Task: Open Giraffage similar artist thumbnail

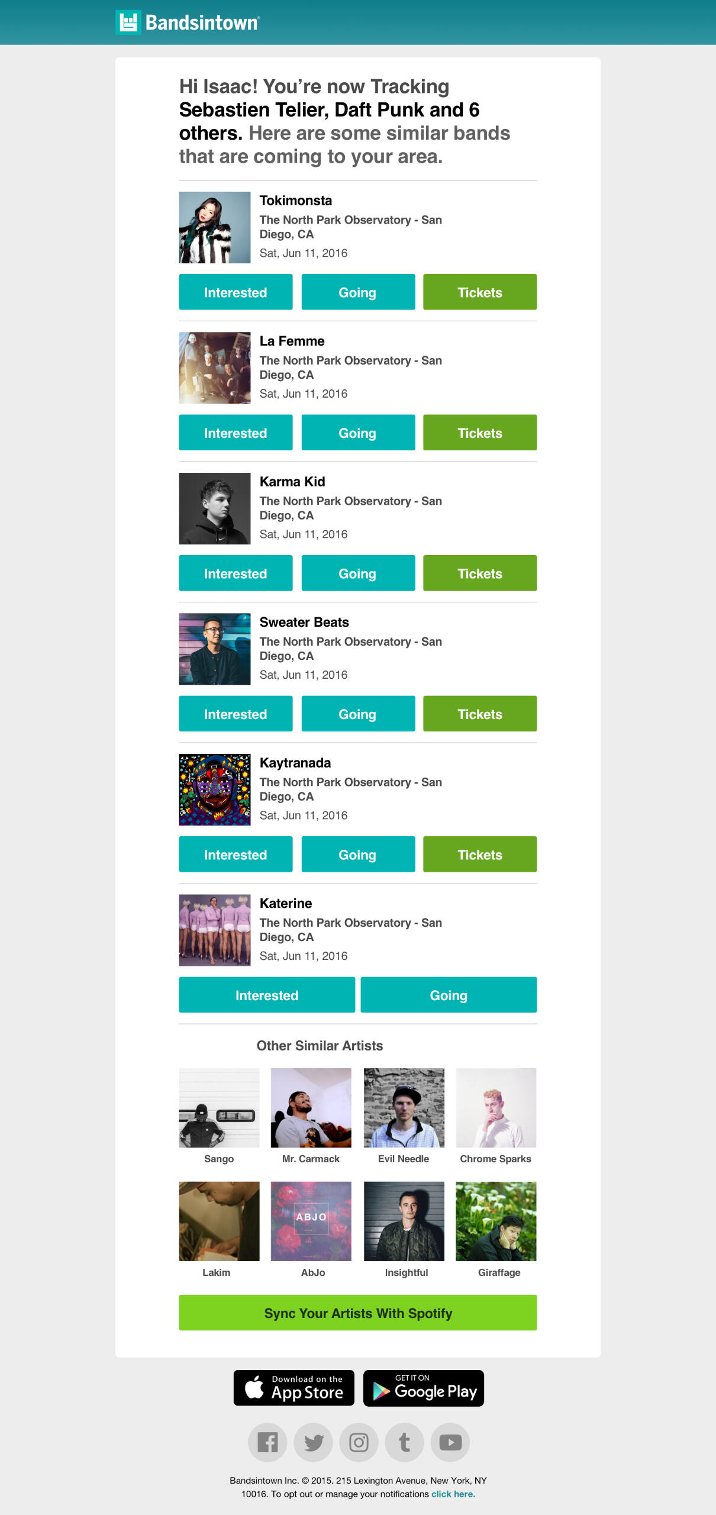Action: click(x=496, y=1221)
